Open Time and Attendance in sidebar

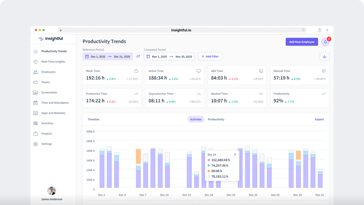(x=55, y=102)
